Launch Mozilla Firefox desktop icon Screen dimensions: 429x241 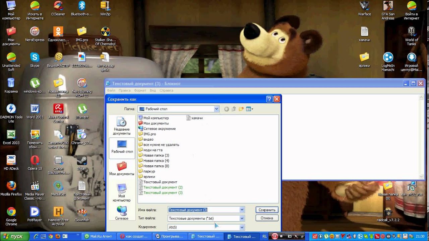coord(11,188)
